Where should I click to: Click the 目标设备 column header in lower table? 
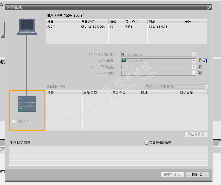pyautogui.click(x=193, y=93)
